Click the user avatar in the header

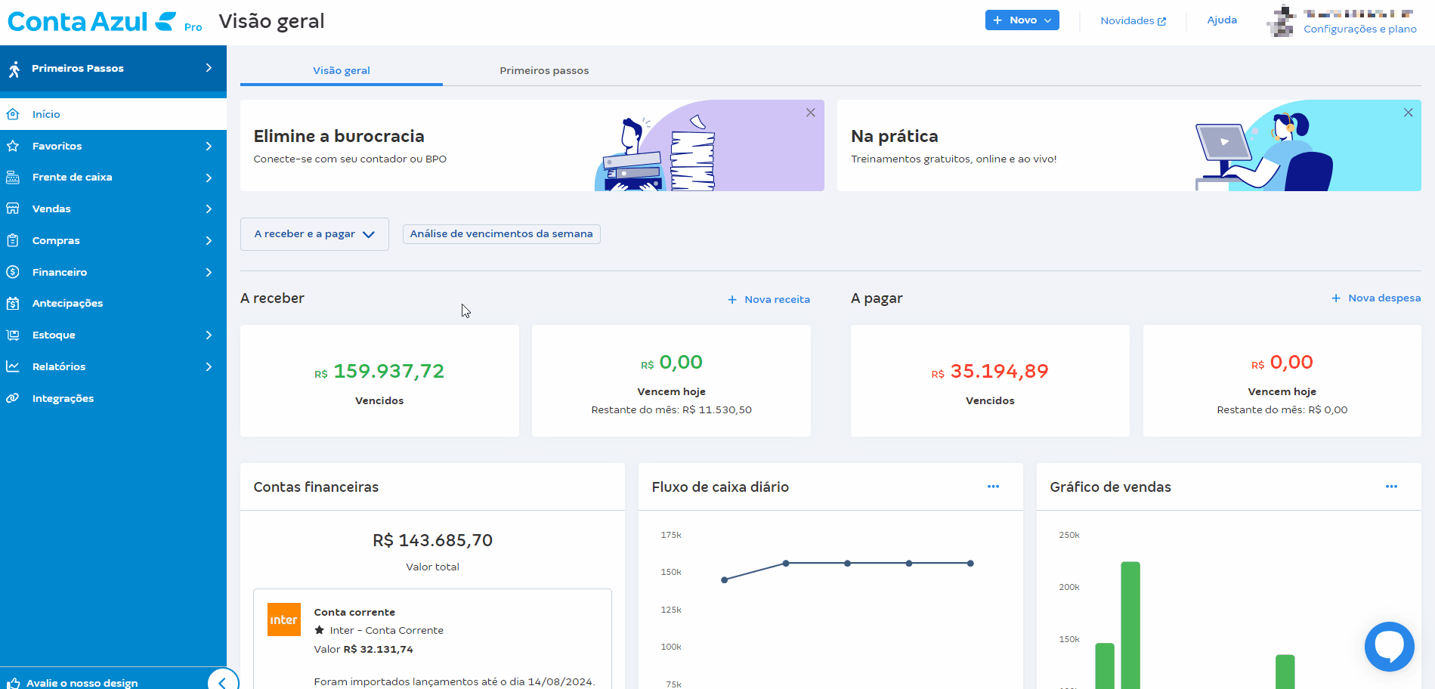coord(1282,21)
